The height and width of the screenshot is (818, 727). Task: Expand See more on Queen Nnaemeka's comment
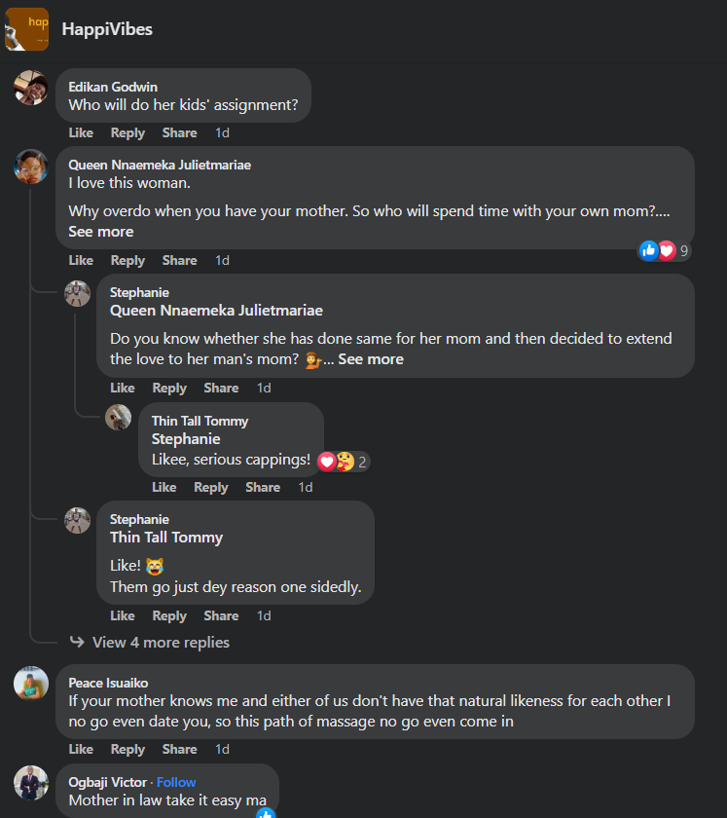tap(101, 232)
